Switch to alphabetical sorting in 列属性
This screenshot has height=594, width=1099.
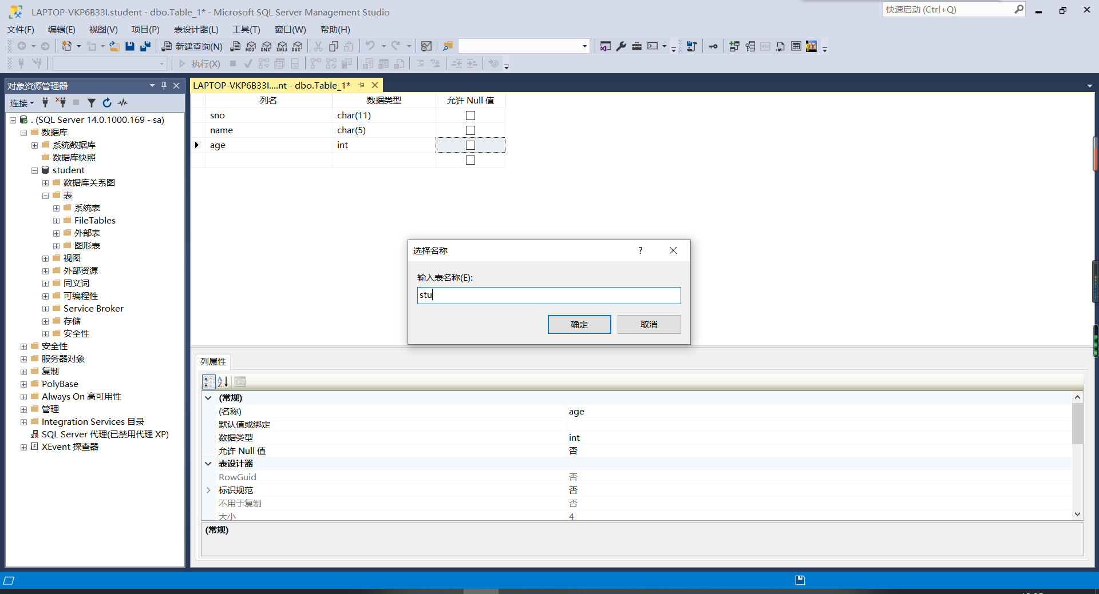pyautogui.click(x=223, y=382)
